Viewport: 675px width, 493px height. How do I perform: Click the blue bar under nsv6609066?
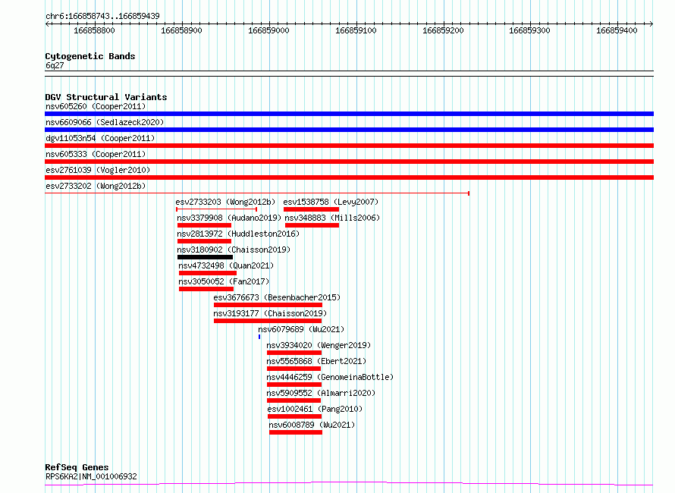coord(349,130)
